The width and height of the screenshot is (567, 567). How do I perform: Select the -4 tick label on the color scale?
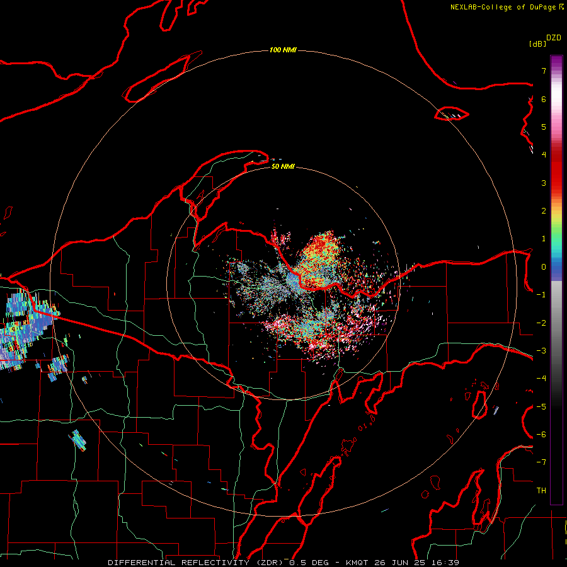(541, 379)
